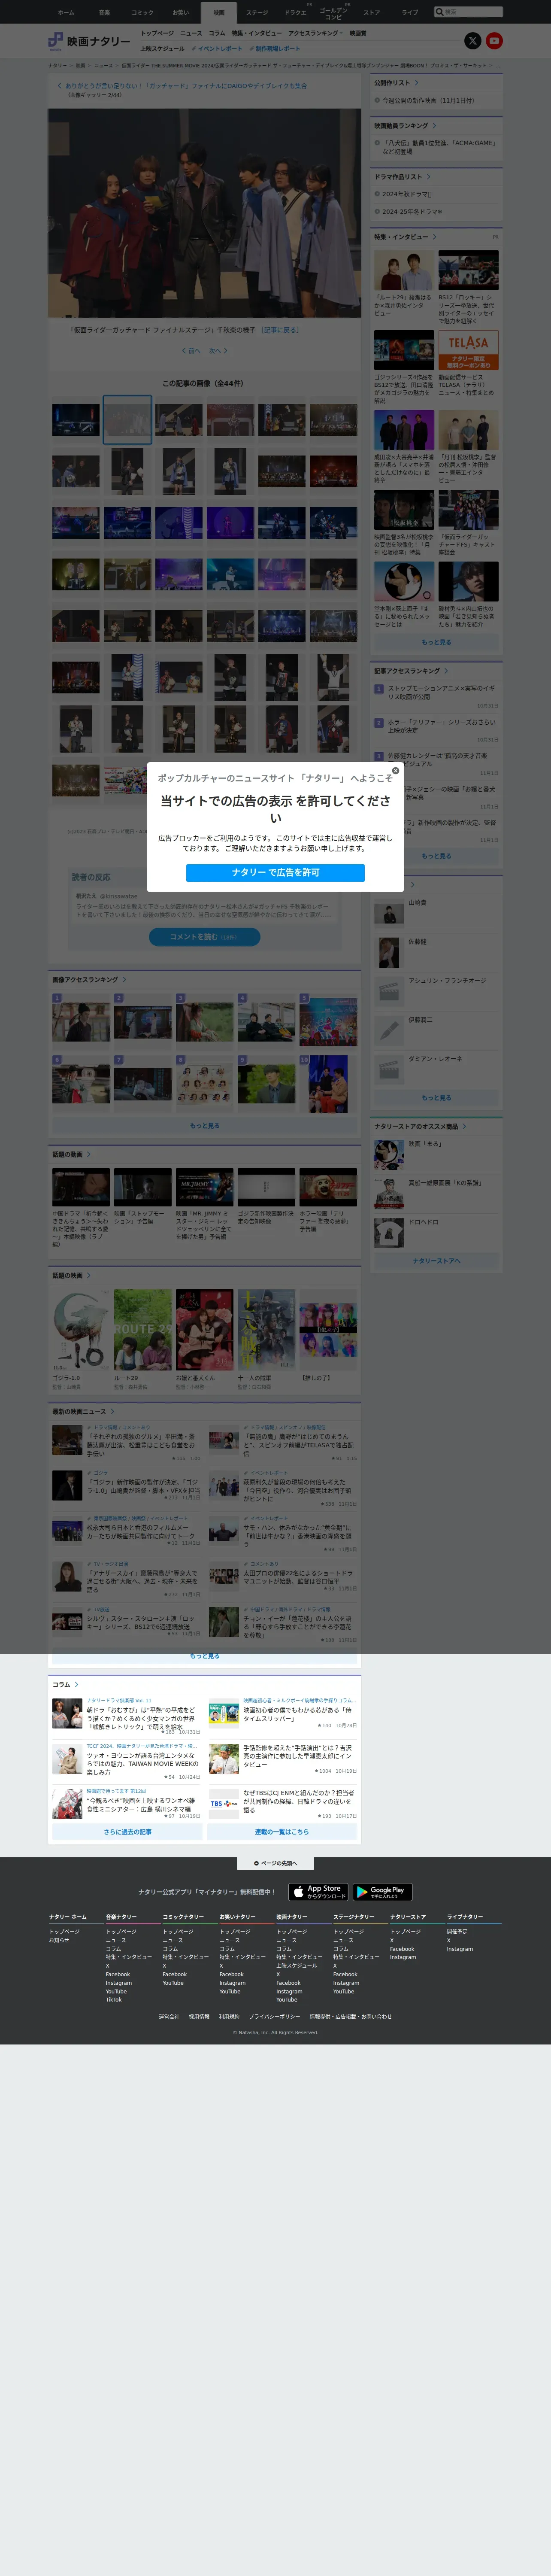This screenshot has height=2576, width=551.
Task: Click さらに過去の記事 button
Action: pos(127,1832)
